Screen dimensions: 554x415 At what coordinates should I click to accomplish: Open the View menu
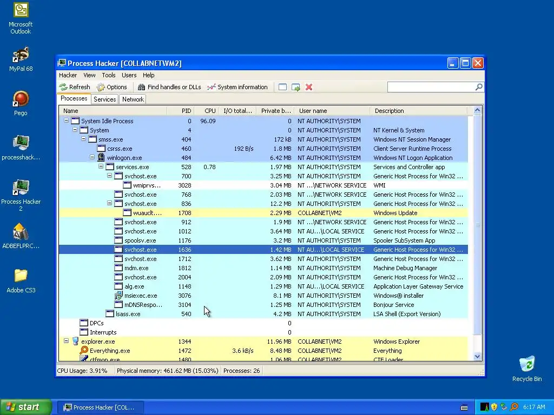click(89, 75)
